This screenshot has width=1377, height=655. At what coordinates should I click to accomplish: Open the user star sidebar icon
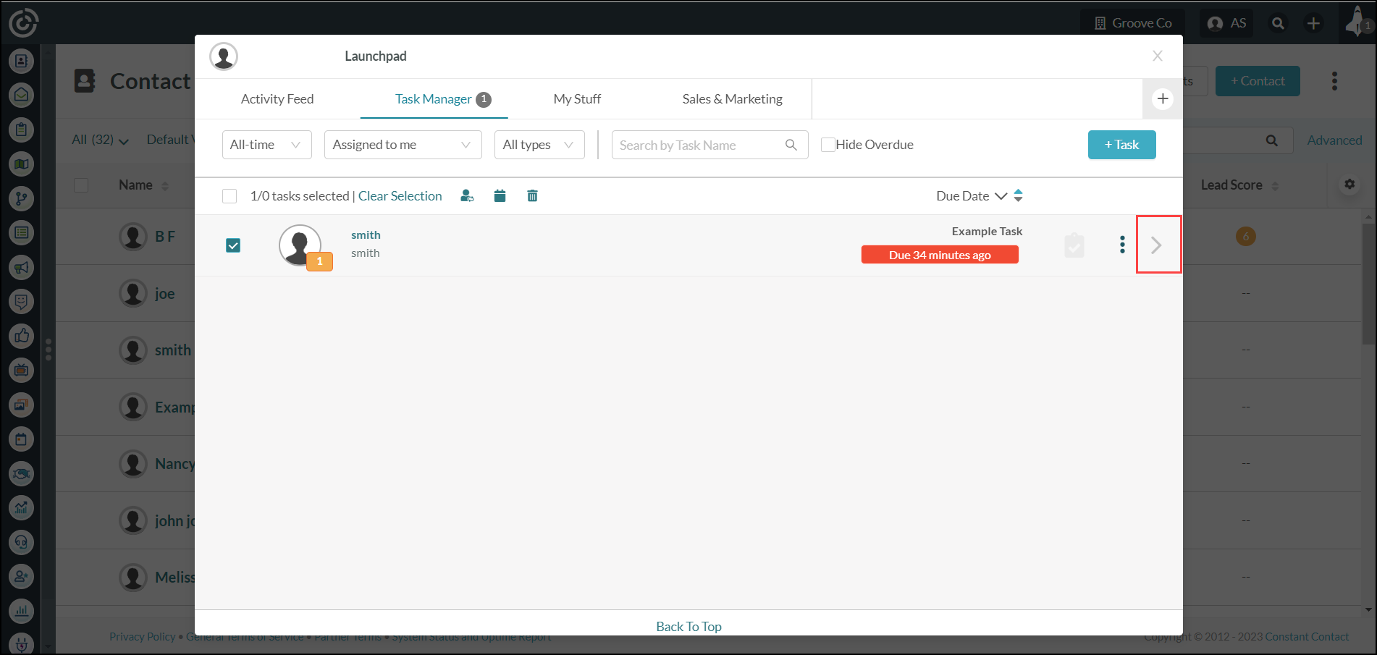pyautogui.click(x=22, y=576)
